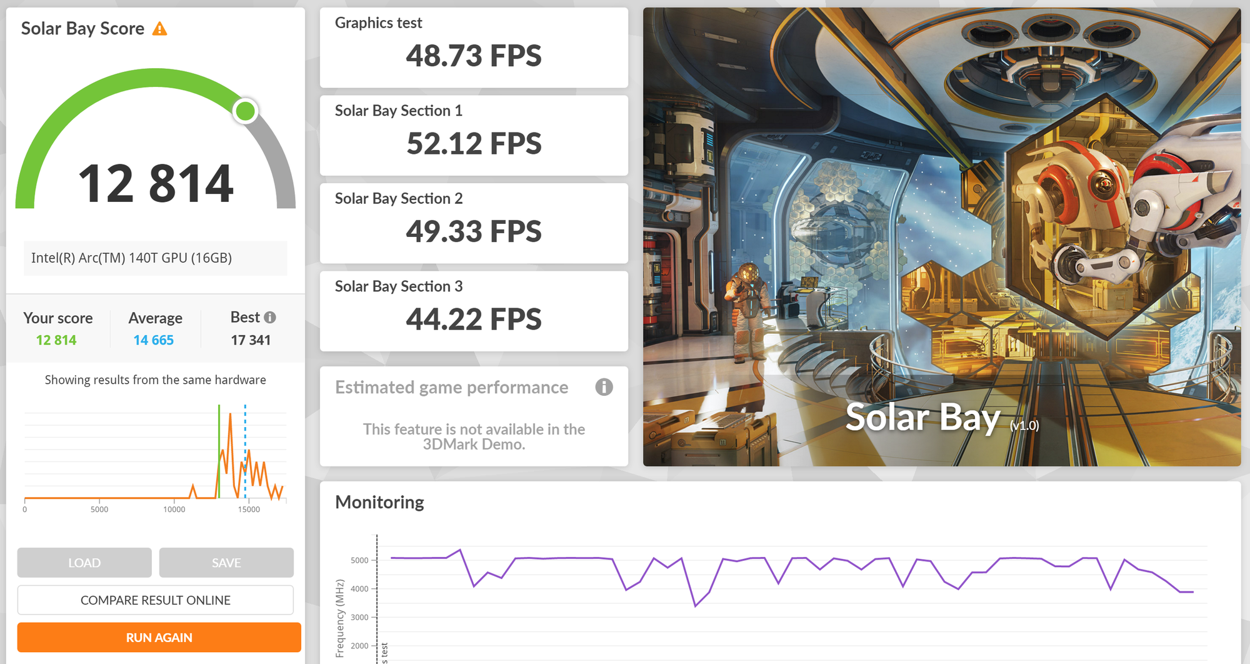Click the big 12 814 score number

(156, 183)
